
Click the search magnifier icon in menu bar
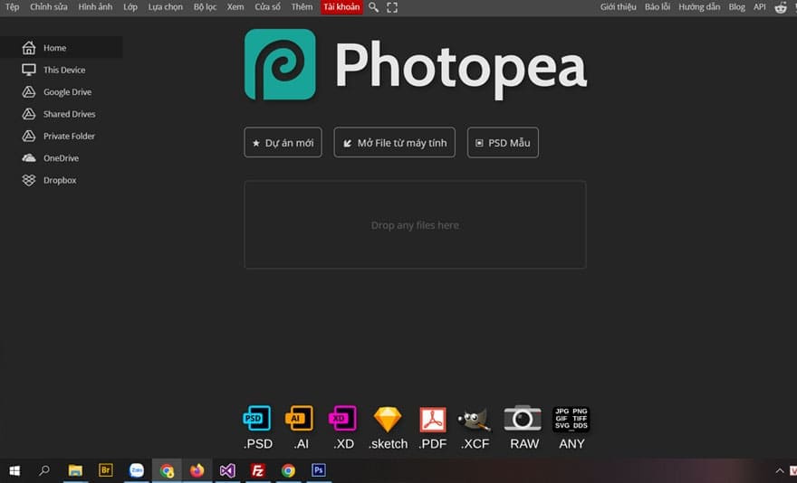(x=373, y=7)
